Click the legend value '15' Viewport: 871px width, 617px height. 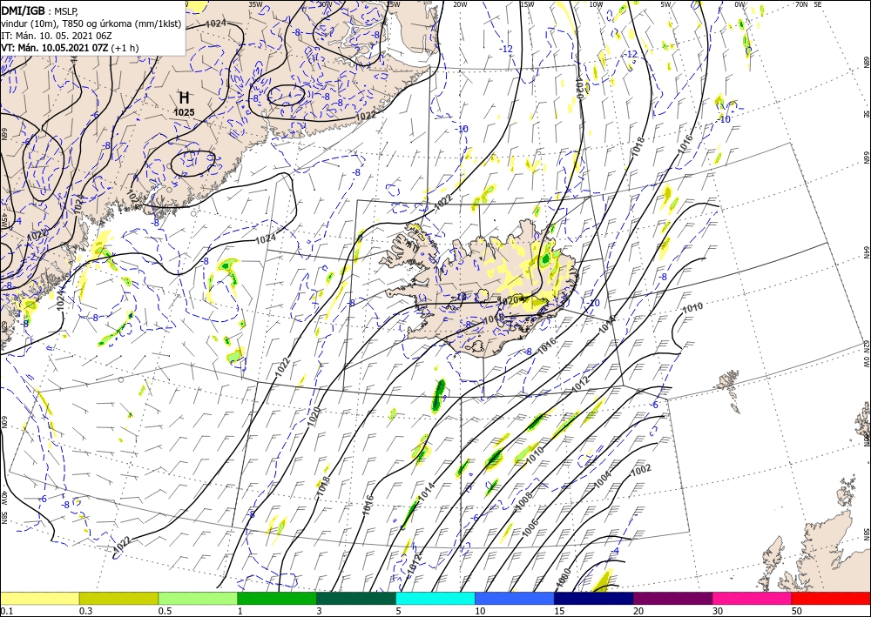tap(559, 611)
